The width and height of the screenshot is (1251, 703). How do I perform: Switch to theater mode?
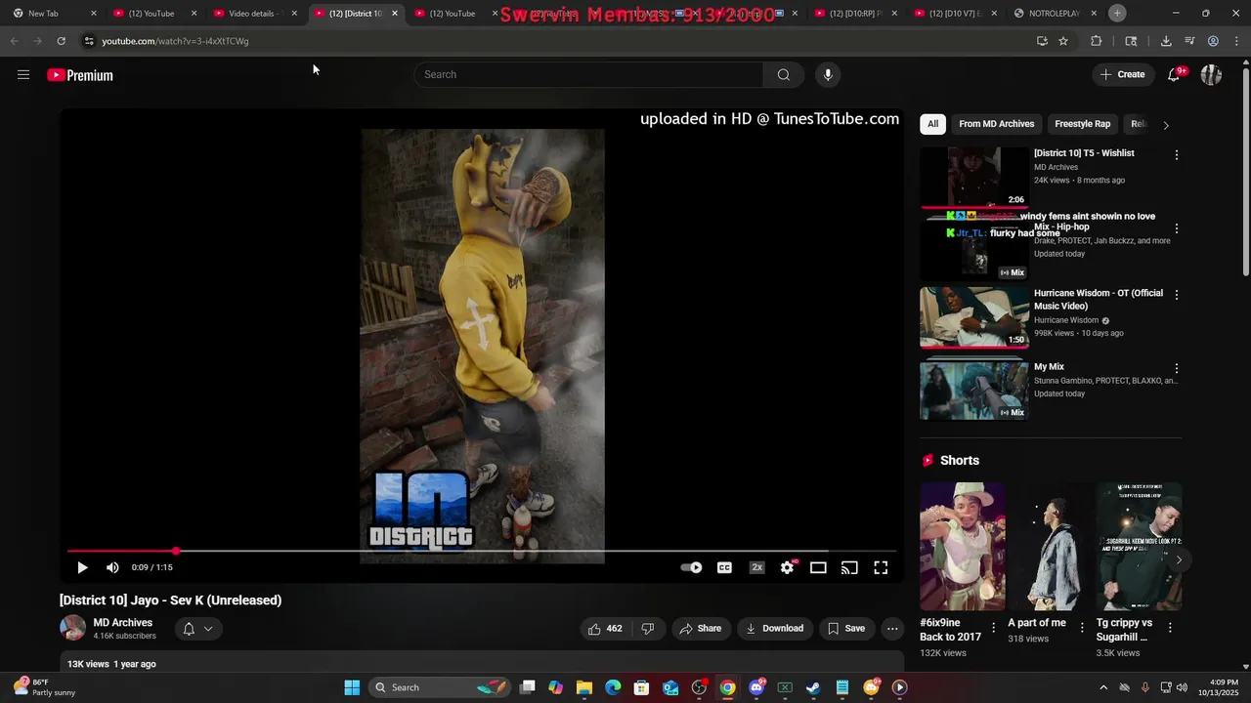[x=818, y=567]
